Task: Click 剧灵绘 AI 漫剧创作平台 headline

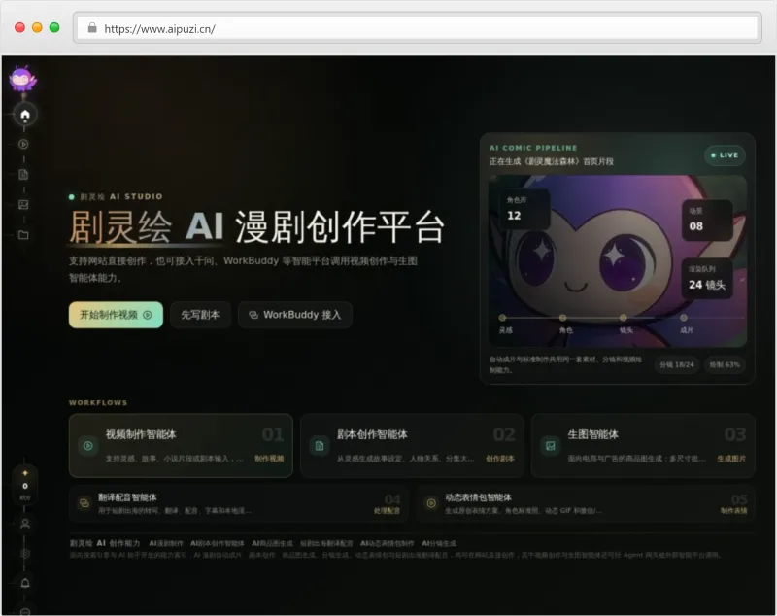Action: click(x=256, y=227)
